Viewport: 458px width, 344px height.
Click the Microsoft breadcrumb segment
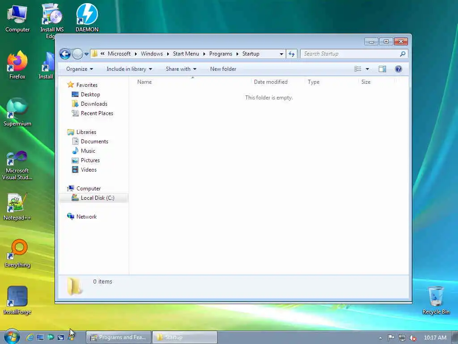pyautogui.click(x=119, y=54)
